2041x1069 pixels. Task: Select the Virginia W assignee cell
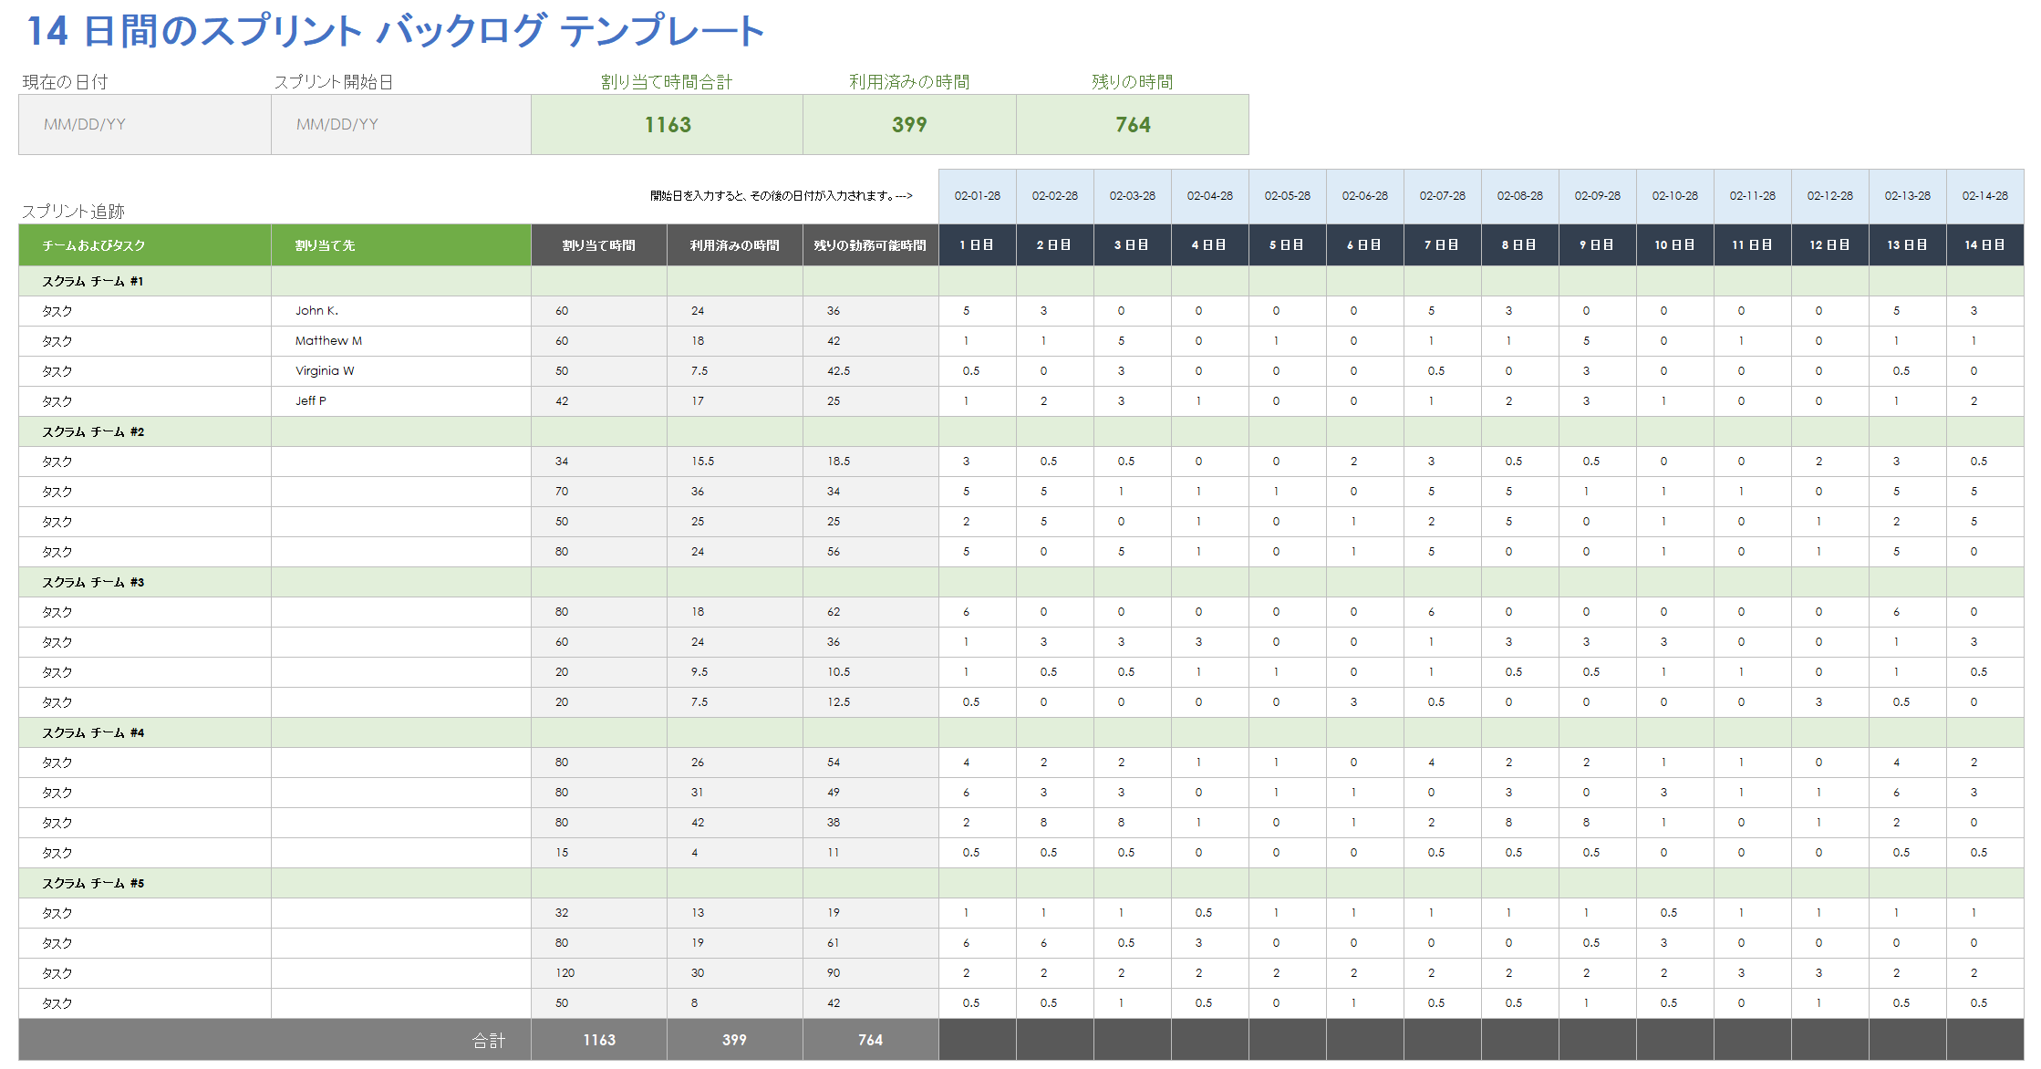(401, 371)
